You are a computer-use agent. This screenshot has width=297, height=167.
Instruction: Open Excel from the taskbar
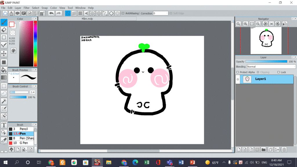(x=147, y=162)
